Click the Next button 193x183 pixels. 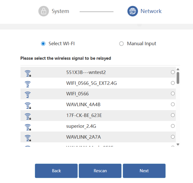(x=144, y=171)
